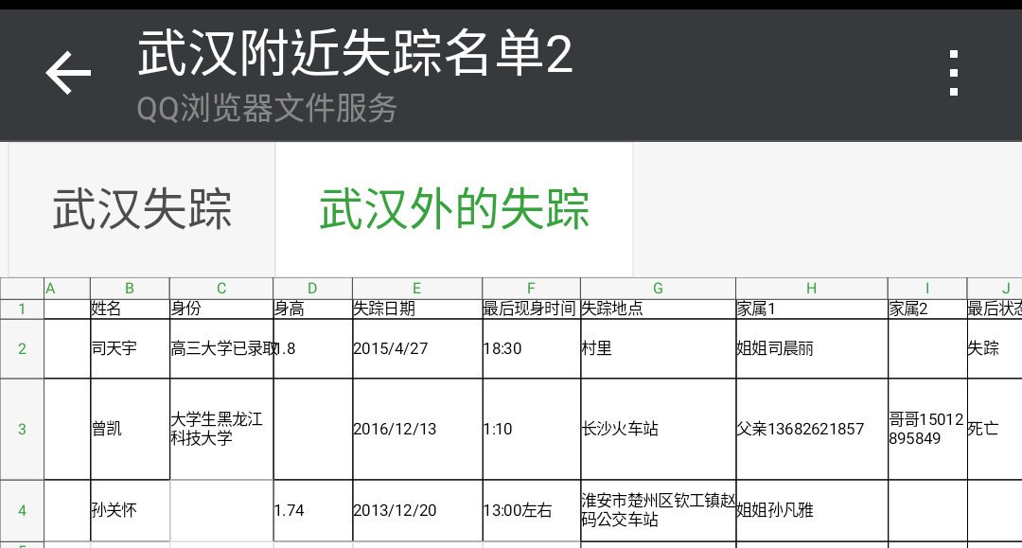Select the cell showing 死亡 status

click(994, 428)
